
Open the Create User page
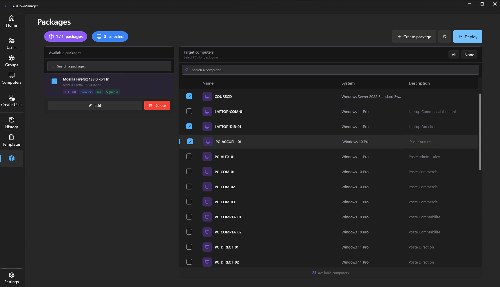12,100
